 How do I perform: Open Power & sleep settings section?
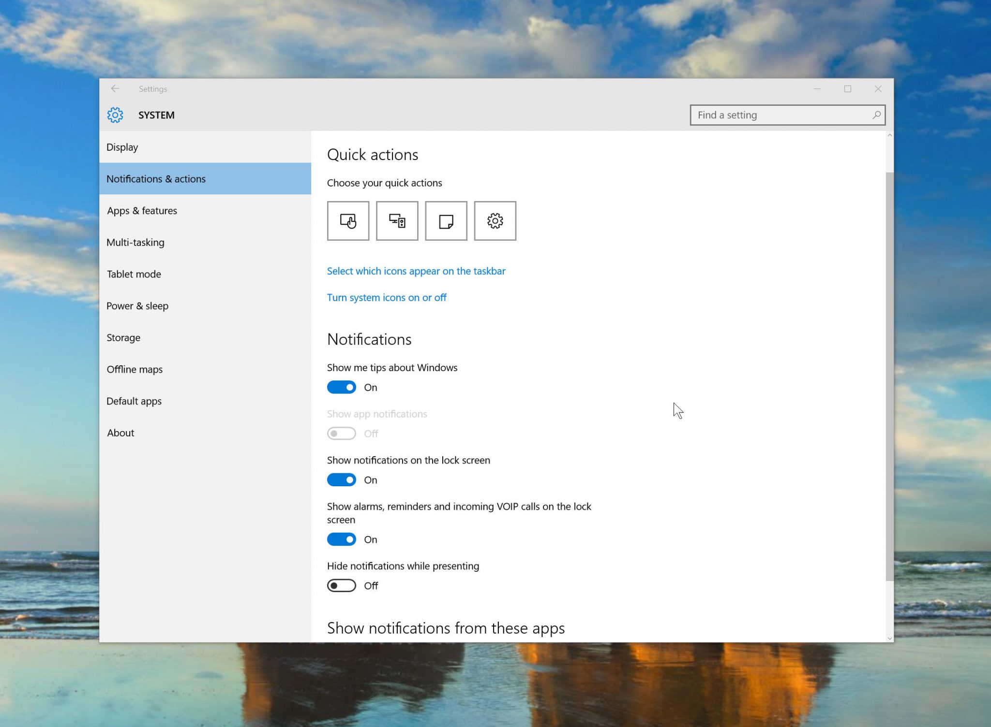pyautogui.click(x=136, y=306)
